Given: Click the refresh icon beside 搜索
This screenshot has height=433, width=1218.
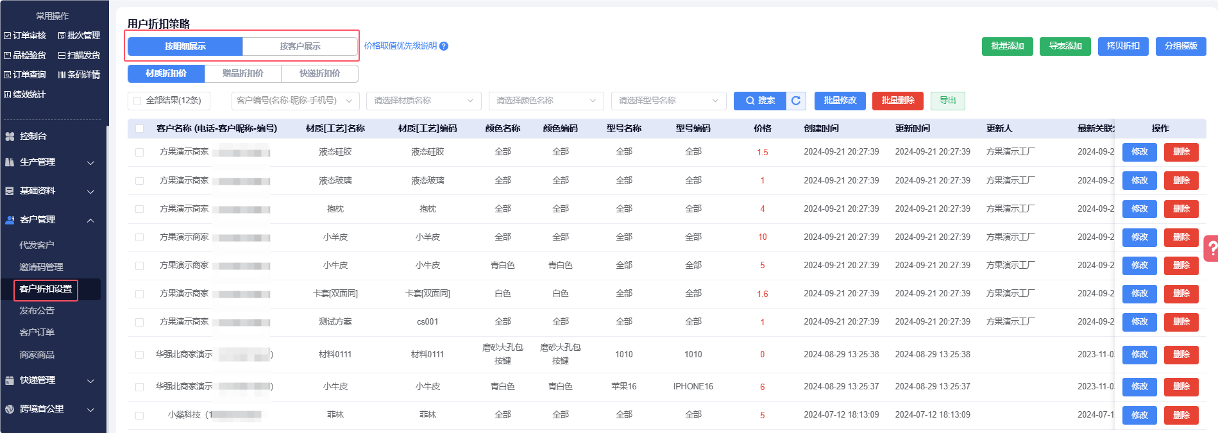Looking at the screenshot, I should pyautogui.click(x=796, y=101).
